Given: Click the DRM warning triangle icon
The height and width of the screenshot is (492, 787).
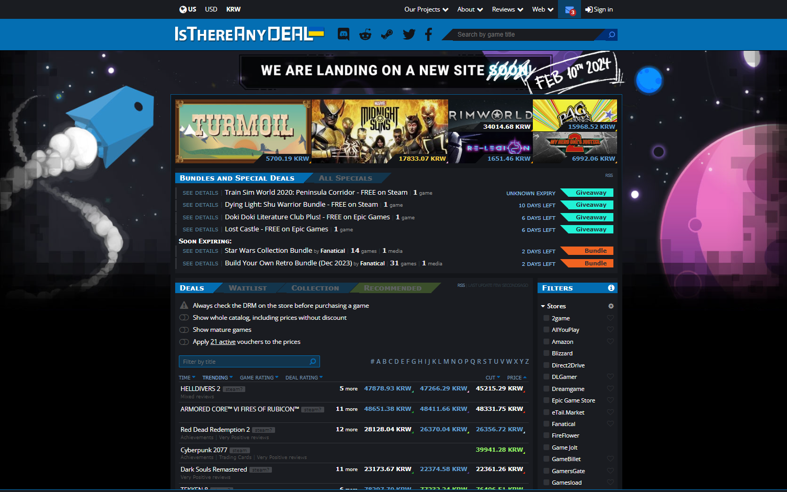Looking at the screenshot, I should [x=184, y=305].
